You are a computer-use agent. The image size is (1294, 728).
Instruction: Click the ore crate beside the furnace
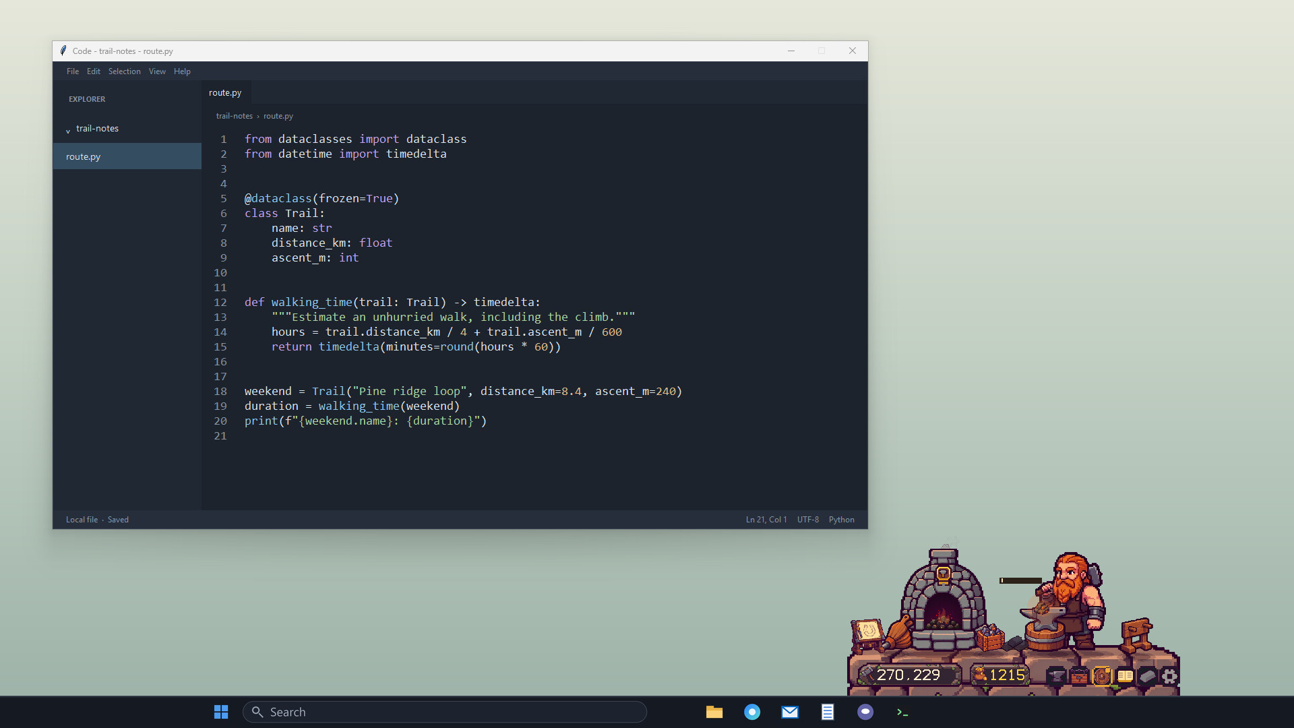coord(990,637)
